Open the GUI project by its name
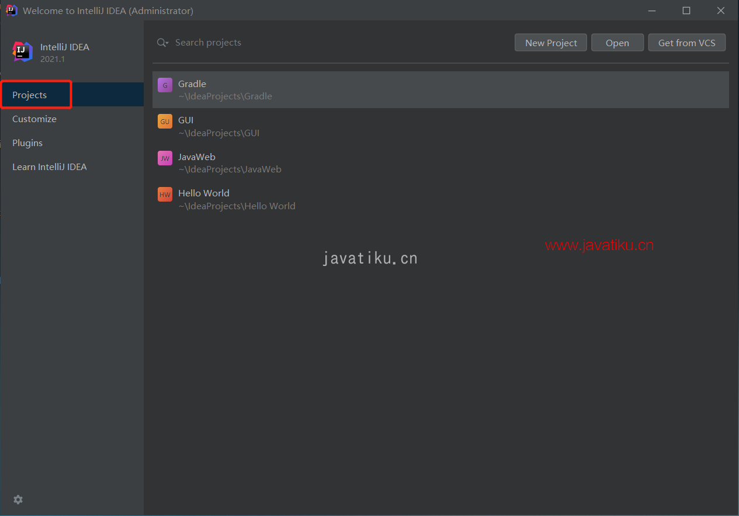The height and width of the screenshot is (516, 739). click(x=186, y=120)
